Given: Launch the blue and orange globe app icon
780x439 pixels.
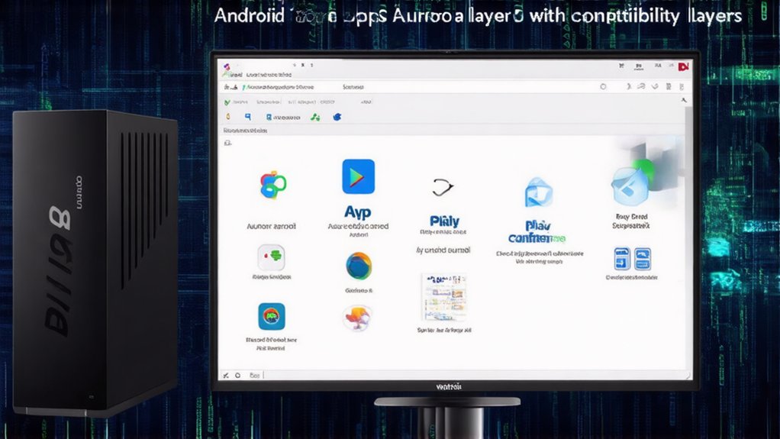Looking at the screenshot, I should [x=359, y=266].
